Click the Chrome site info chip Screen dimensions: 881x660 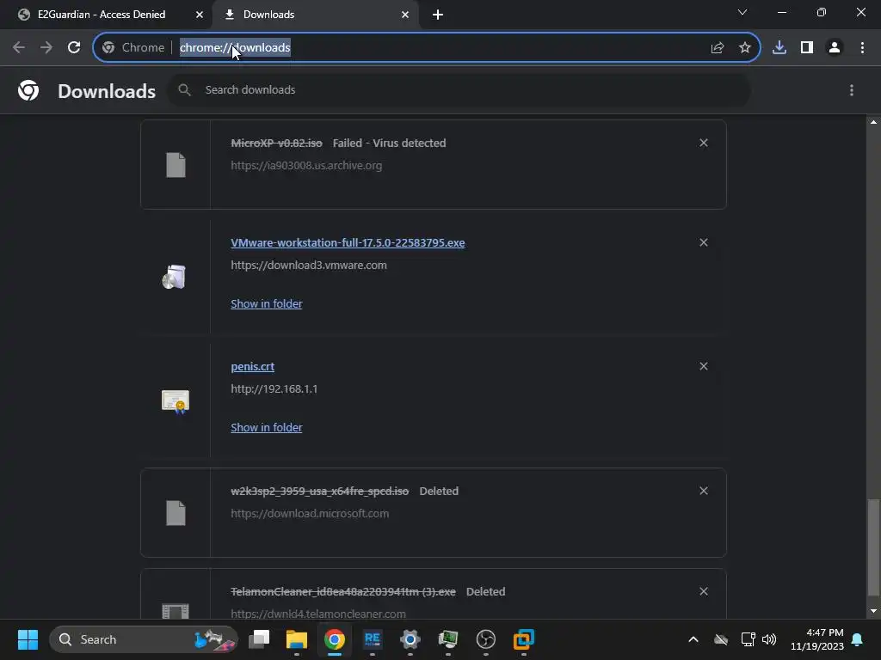pos(133,48)
